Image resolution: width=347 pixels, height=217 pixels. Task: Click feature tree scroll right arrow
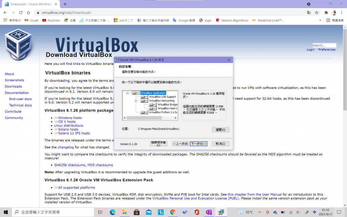click(x=176, y=118)
